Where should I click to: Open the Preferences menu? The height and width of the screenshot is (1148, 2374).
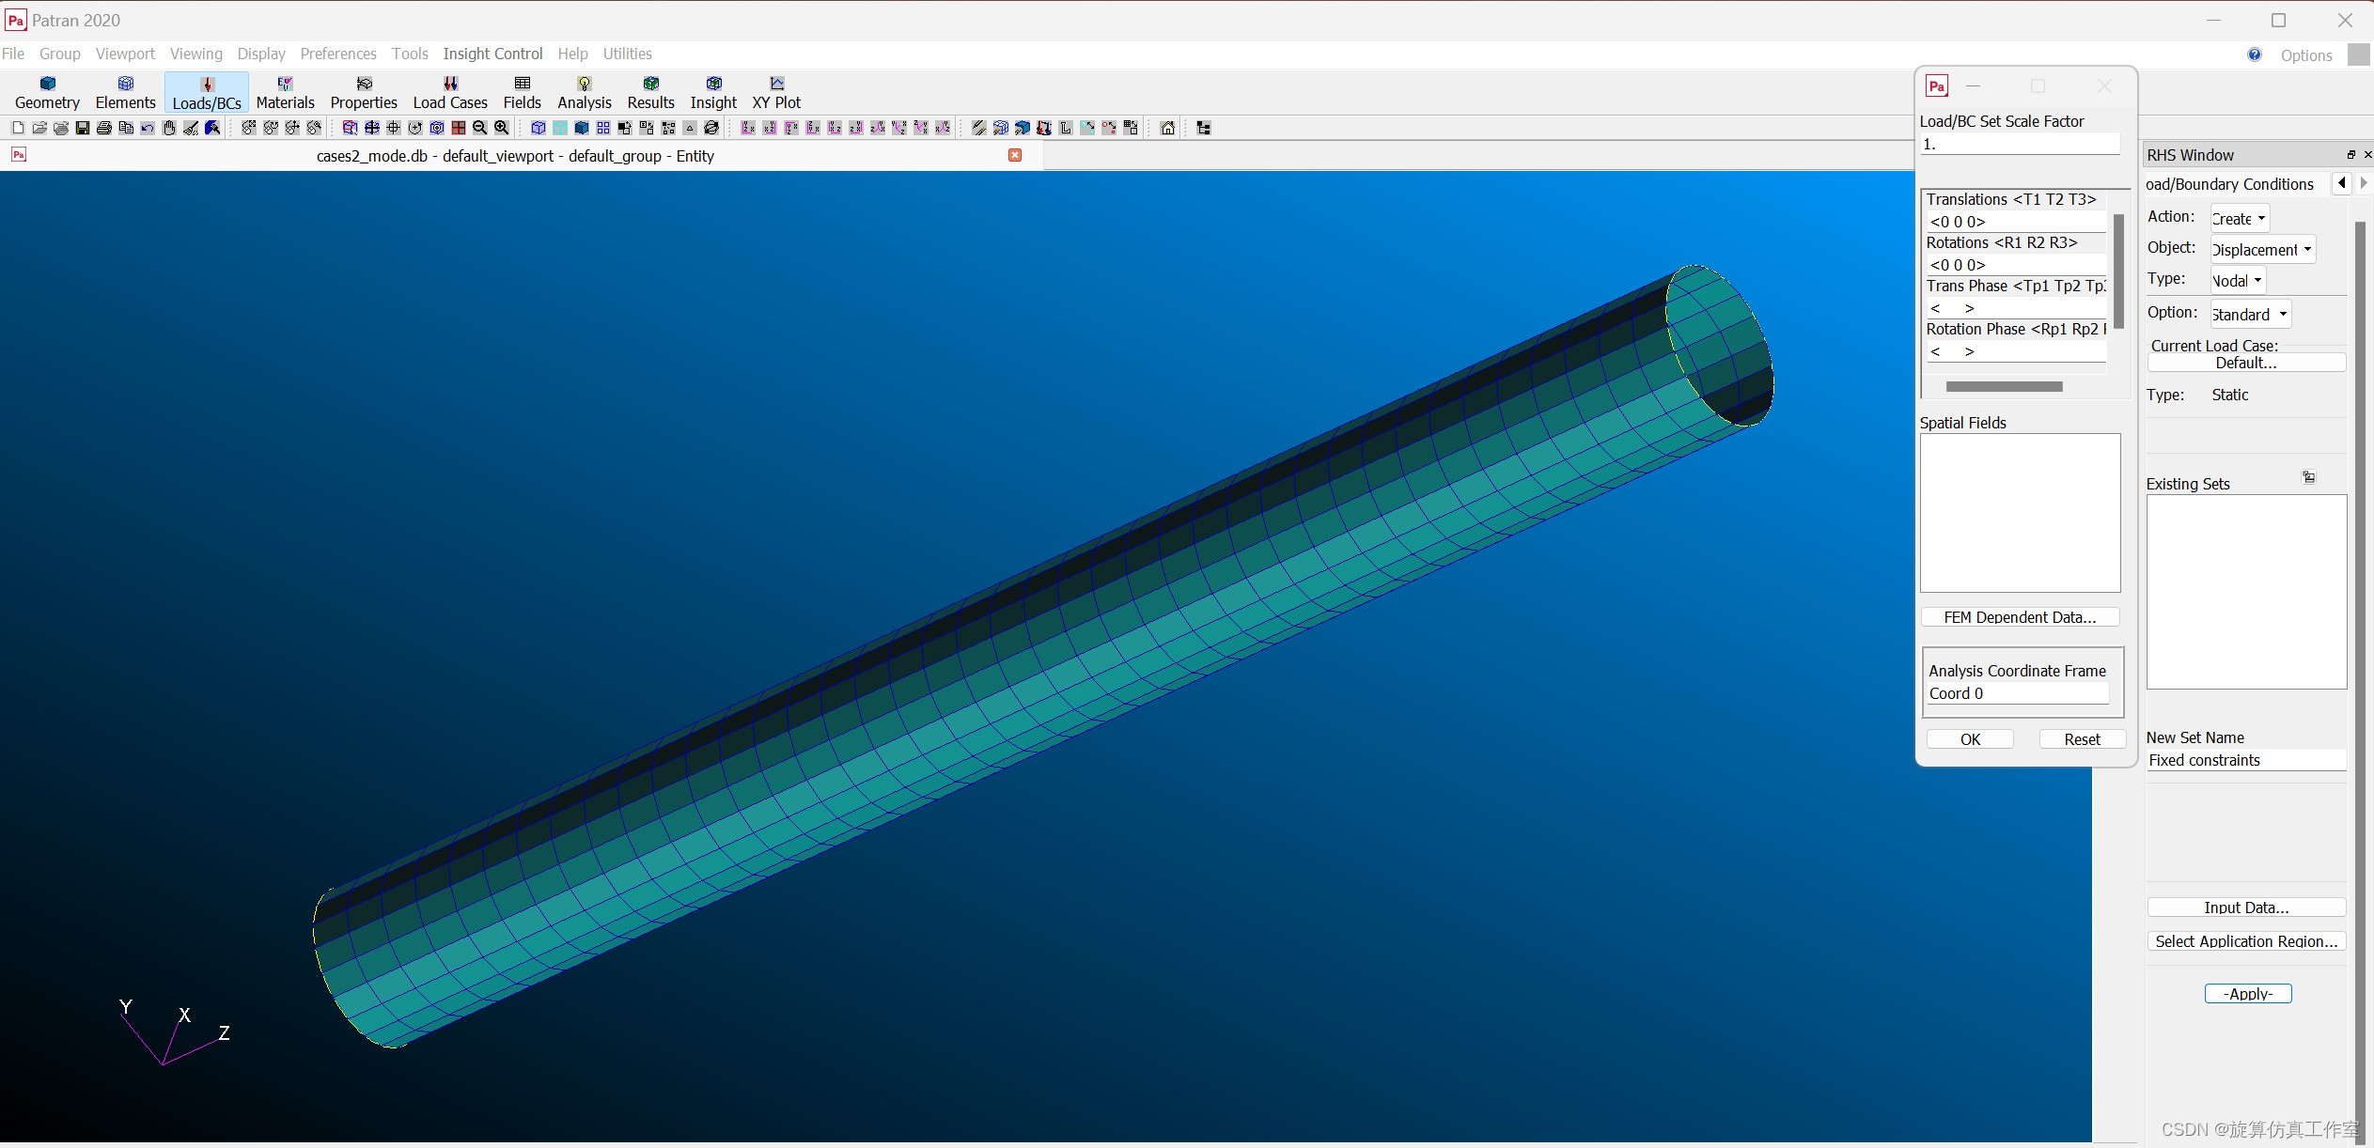point(338,54)
